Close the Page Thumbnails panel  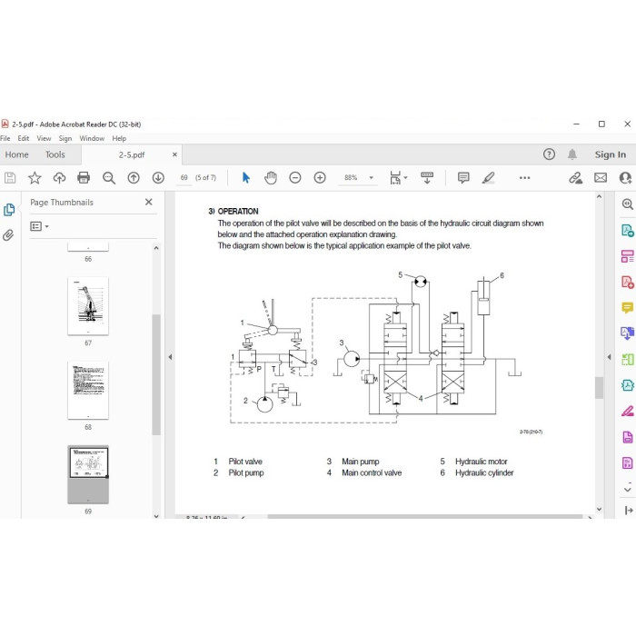pos(148,202)
